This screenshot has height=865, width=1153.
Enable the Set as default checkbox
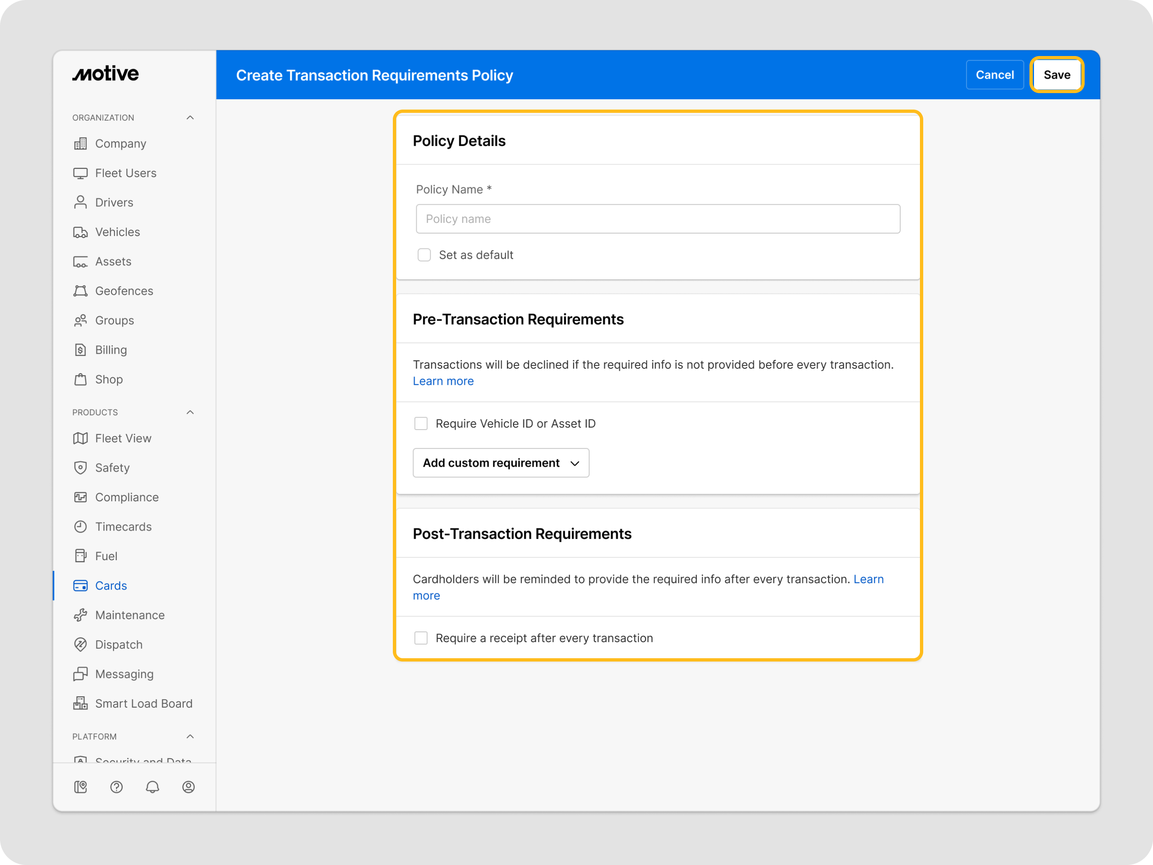tap(424, 255)
